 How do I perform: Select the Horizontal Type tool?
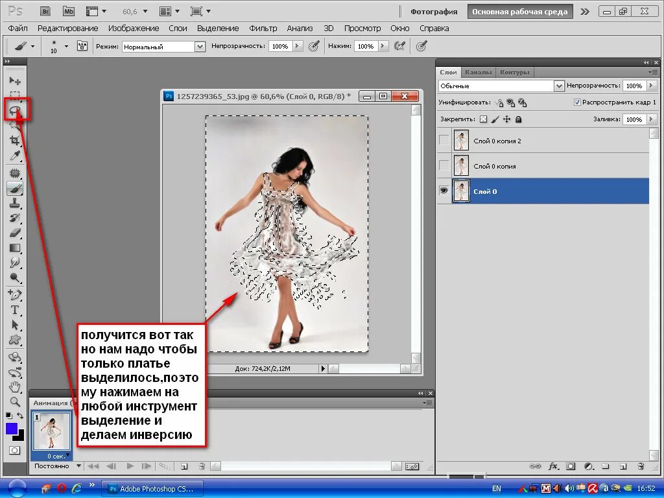click(15, 309)
